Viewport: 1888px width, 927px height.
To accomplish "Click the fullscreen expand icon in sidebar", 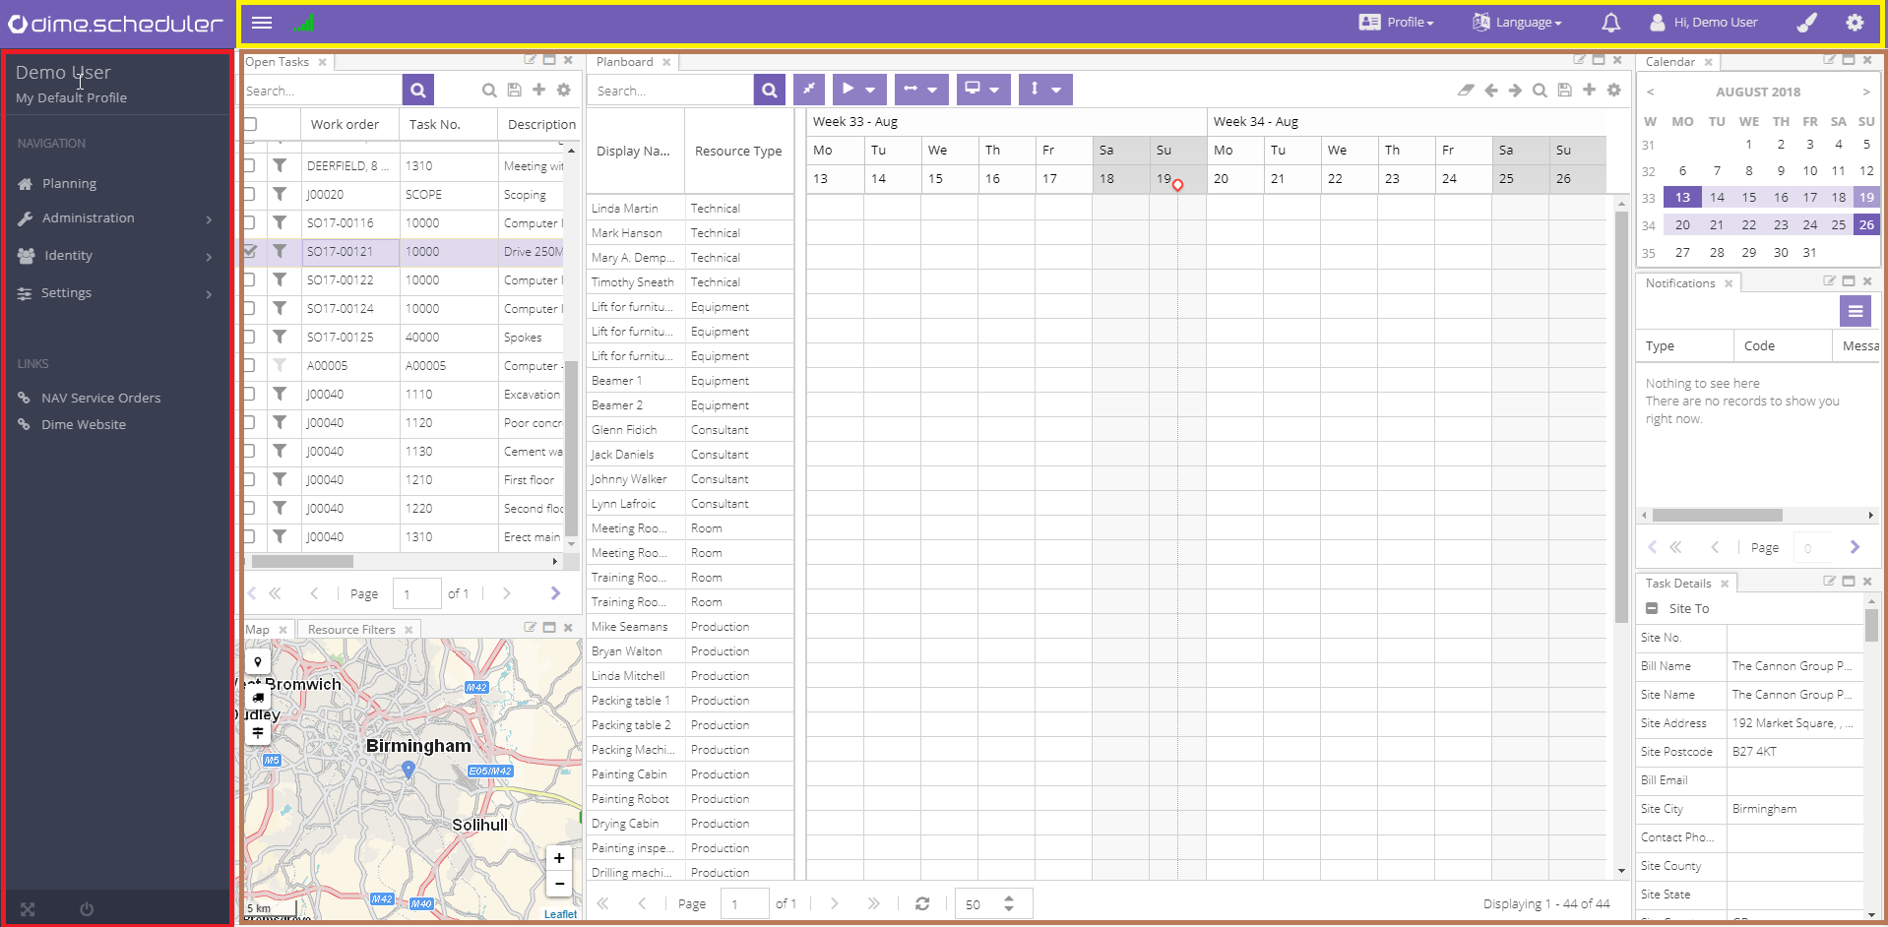I will 28,909.
